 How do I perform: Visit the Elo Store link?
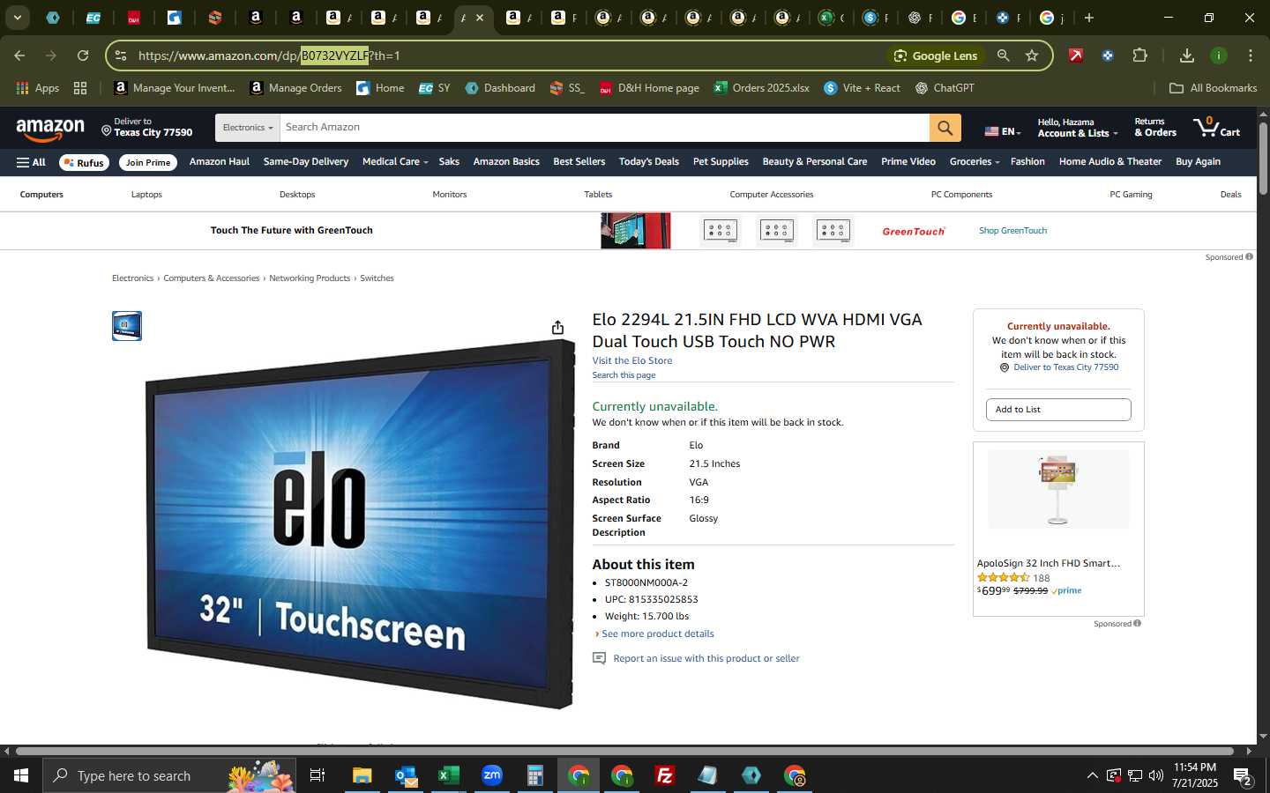(631, 360)
